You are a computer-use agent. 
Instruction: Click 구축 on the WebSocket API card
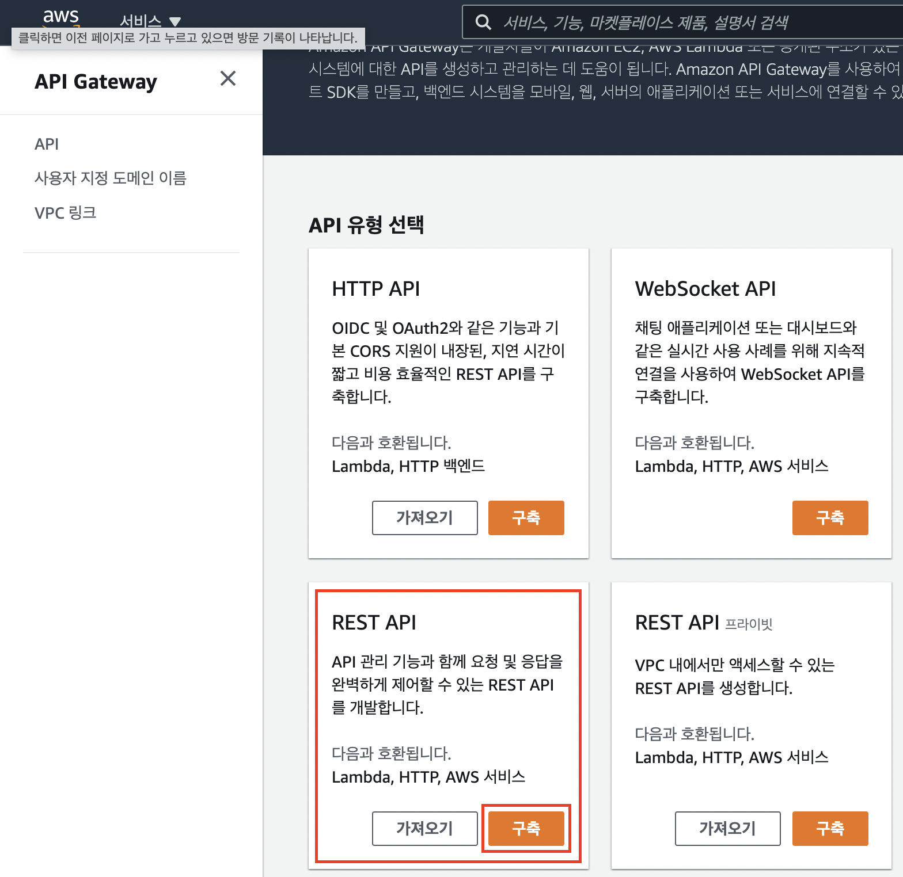pyautogui.click(x=830, y=518)
